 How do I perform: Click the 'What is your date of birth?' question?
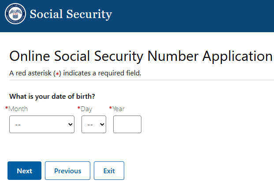(x=52, y=97)
